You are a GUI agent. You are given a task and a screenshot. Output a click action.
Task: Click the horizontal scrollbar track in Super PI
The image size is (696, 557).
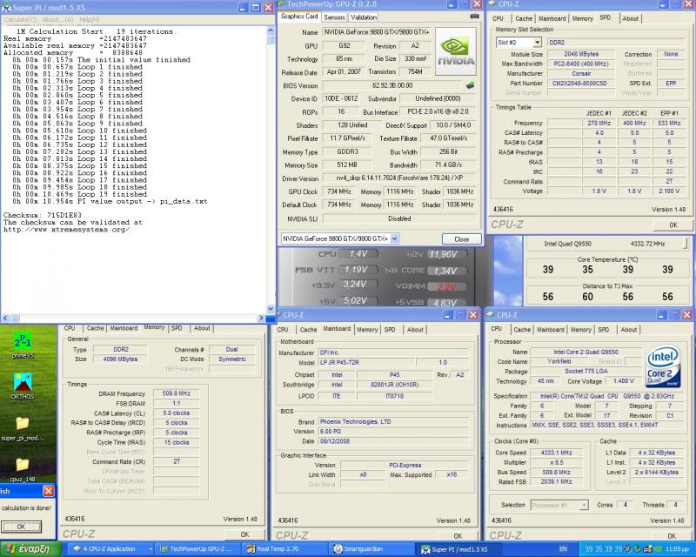(137, 318)
